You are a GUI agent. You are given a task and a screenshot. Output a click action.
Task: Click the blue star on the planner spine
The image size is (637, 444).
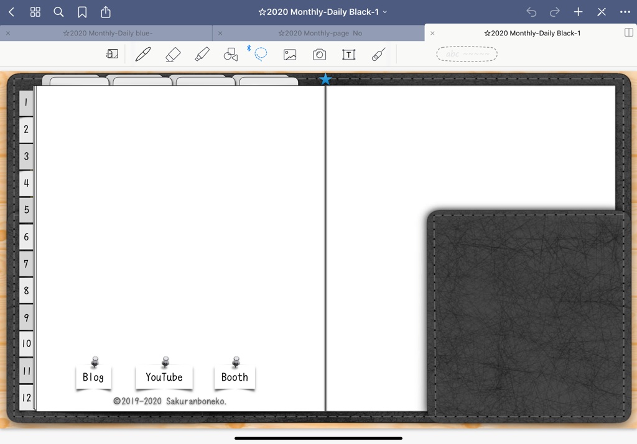tap(325, 79)
